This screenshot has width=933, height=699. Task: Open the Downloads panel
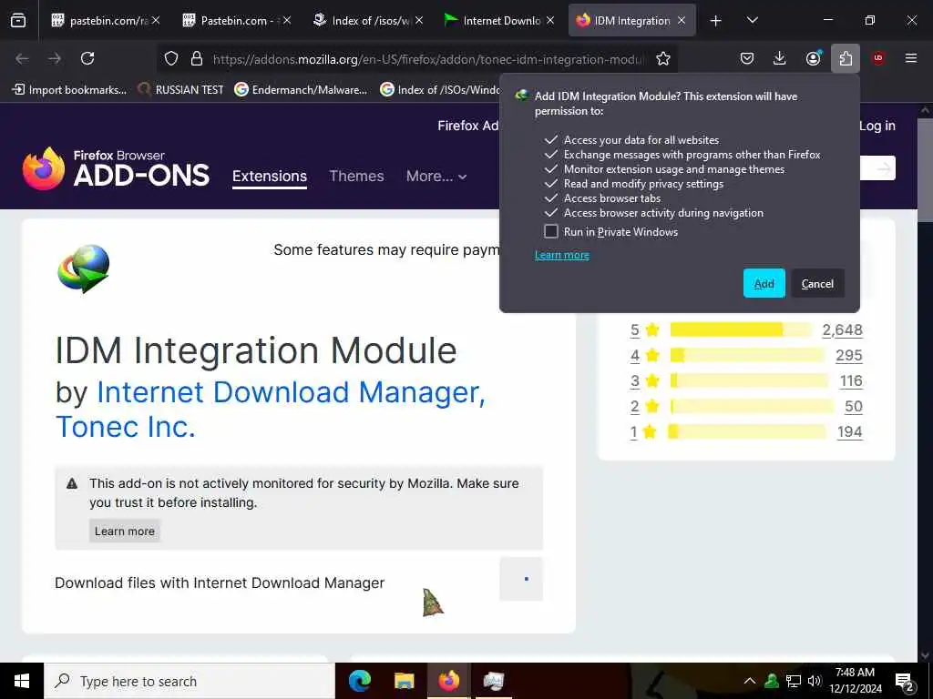[780, 58]
